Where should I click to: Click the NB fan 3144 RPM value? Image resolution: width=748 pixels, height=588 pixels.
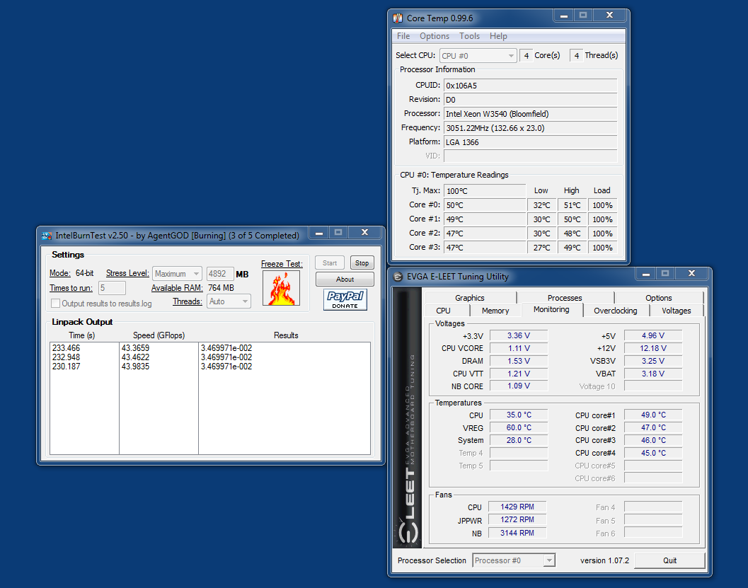[x=517, y=533]
